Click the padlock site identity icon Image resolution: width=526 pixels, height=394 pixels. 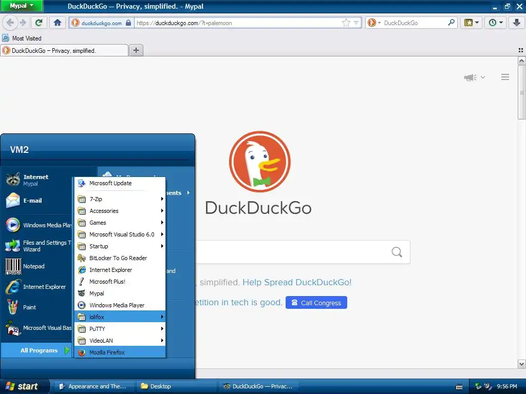pyautogui.click(x=128, y=23)
